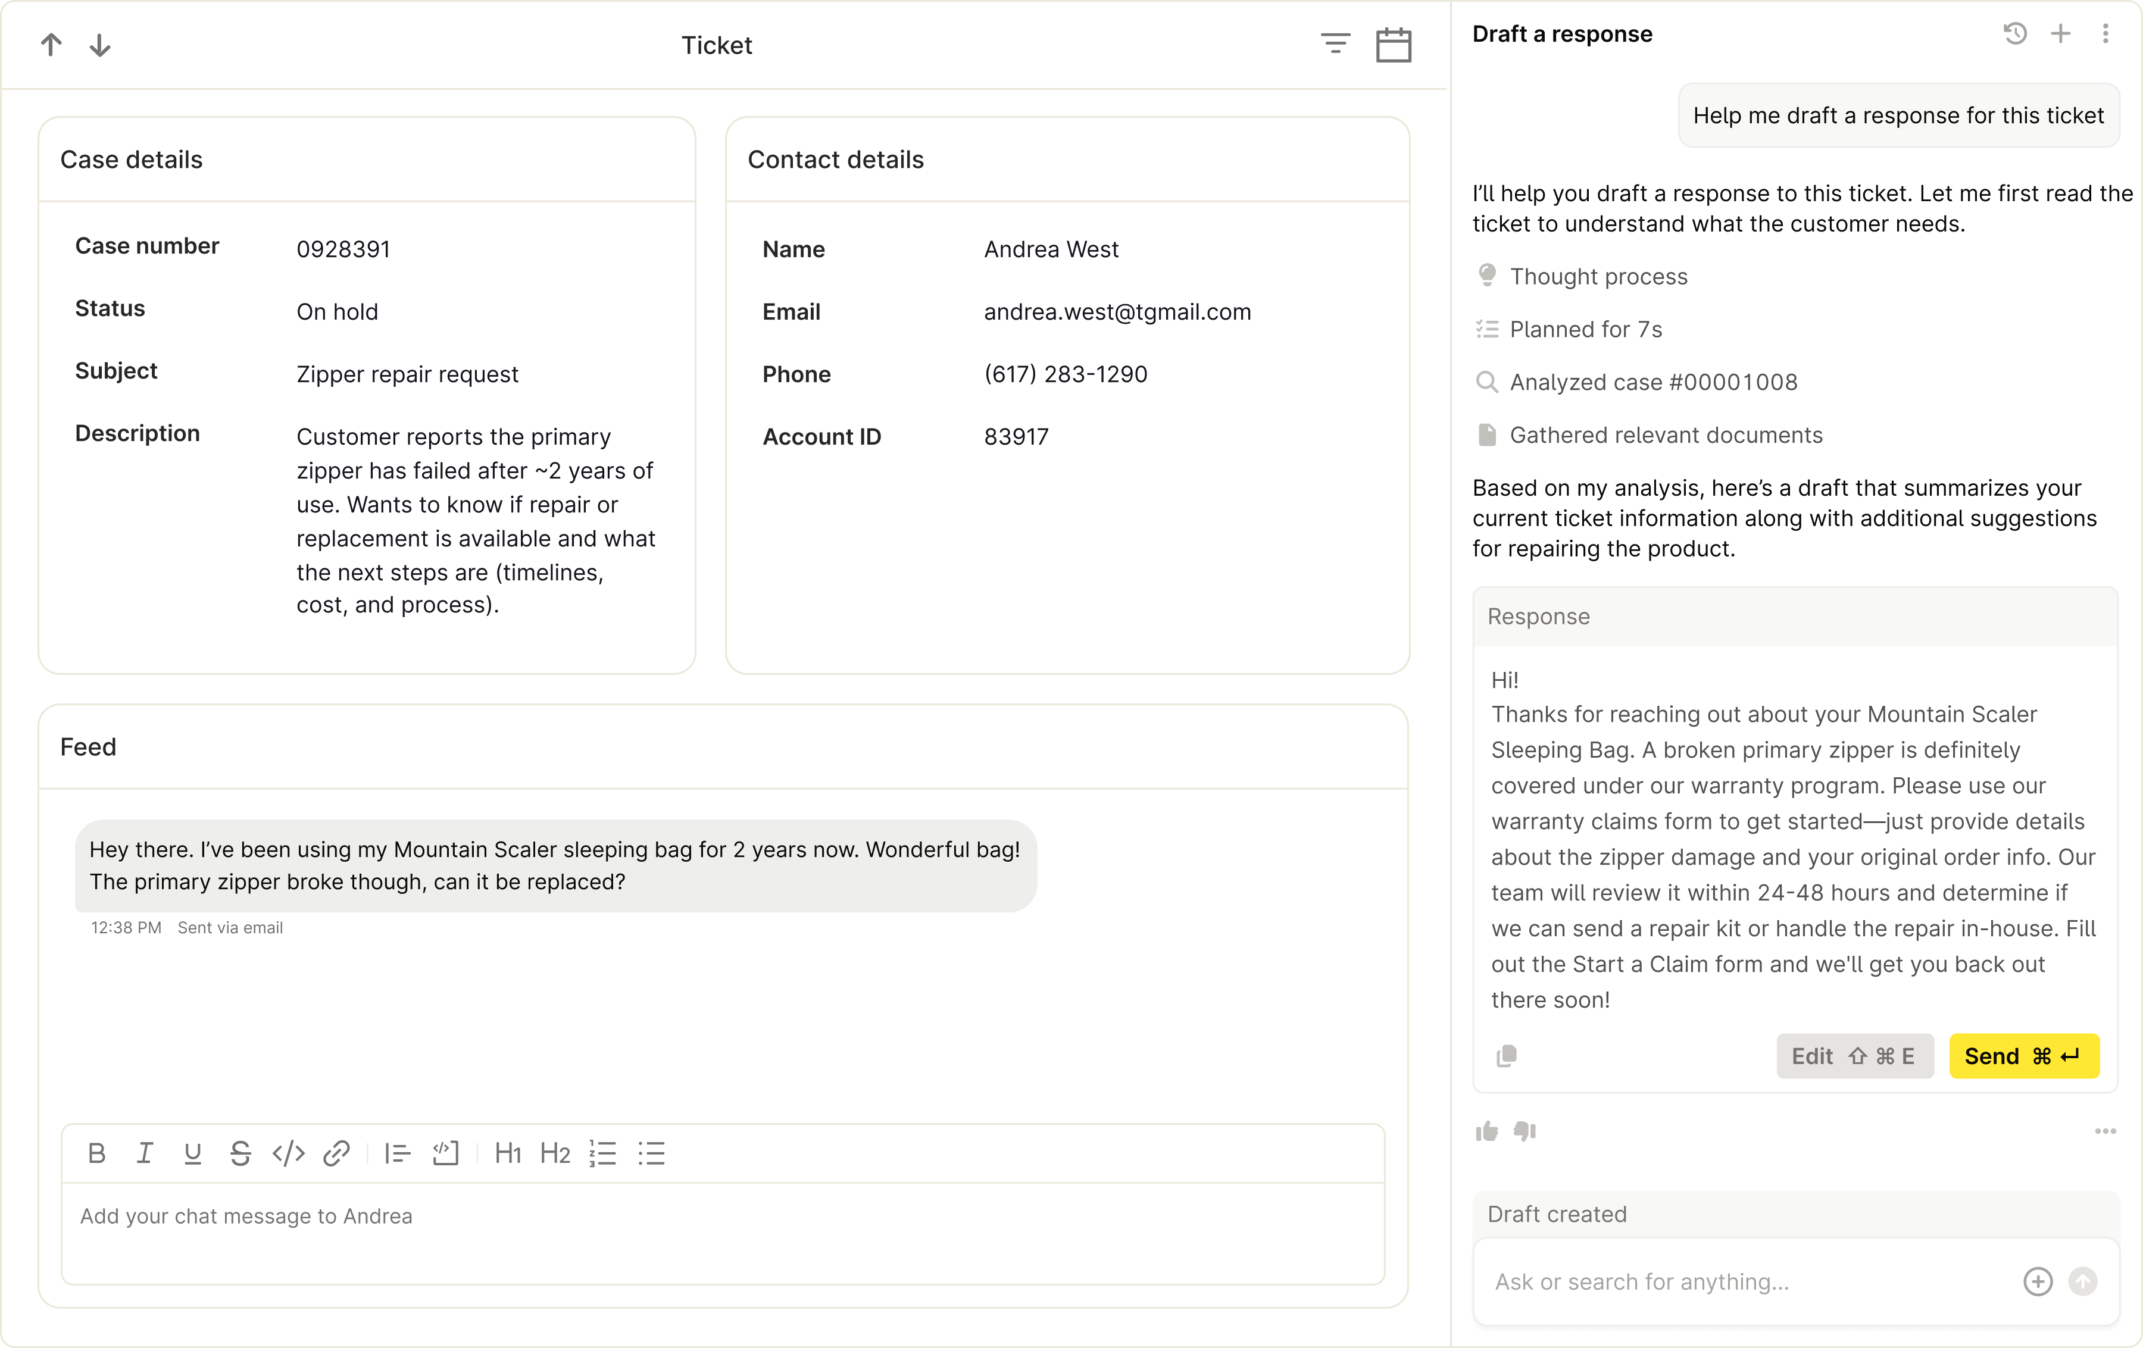
Task: Toggle bold formatting in message editor
Action: click(97, 1154)
